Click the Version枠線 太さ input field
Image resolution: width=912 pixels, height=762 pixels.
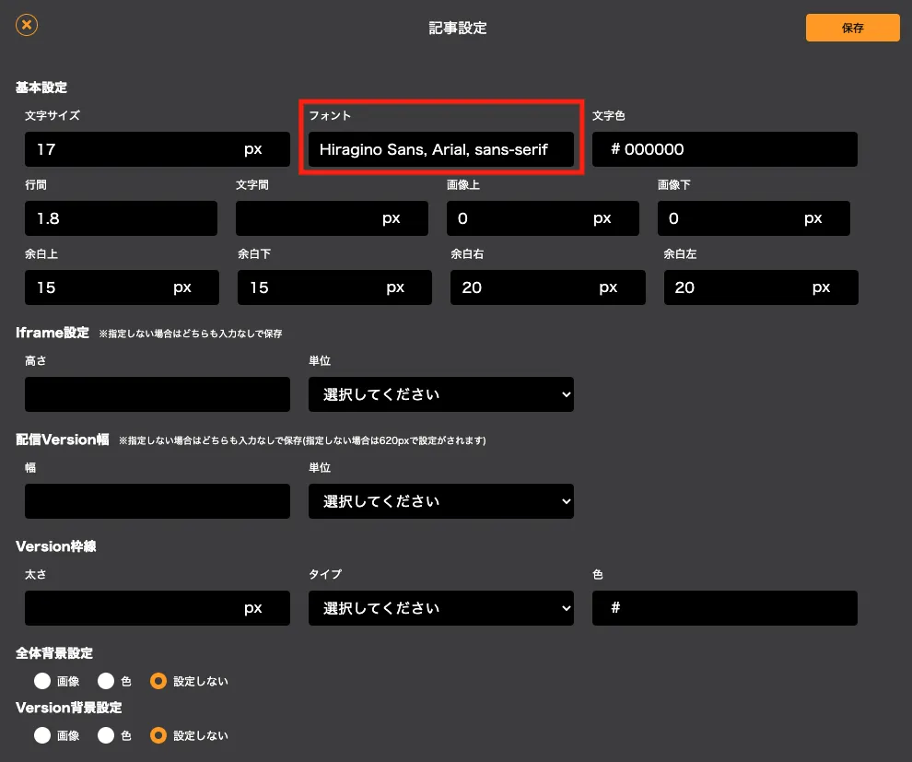(x=157, y=608)
